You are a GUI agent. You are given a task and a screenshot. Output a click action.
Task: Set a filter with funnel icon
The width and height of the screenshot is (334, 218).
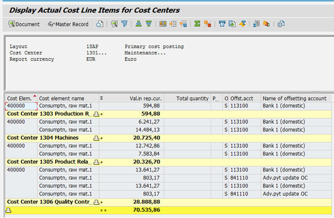pyautogui.click(x=125, y=24)
